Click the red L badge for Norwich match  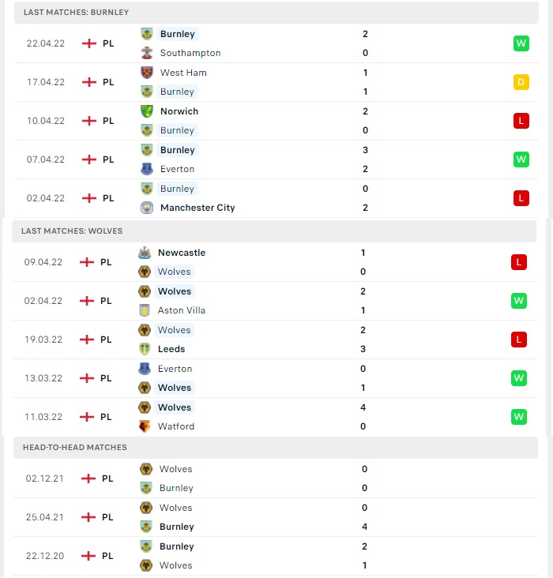[x=521, y=121]
